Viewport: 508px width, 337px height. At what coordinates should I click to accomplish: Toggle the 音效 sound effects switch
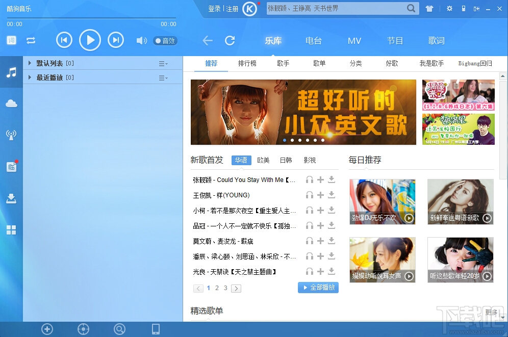pos(165,41)
